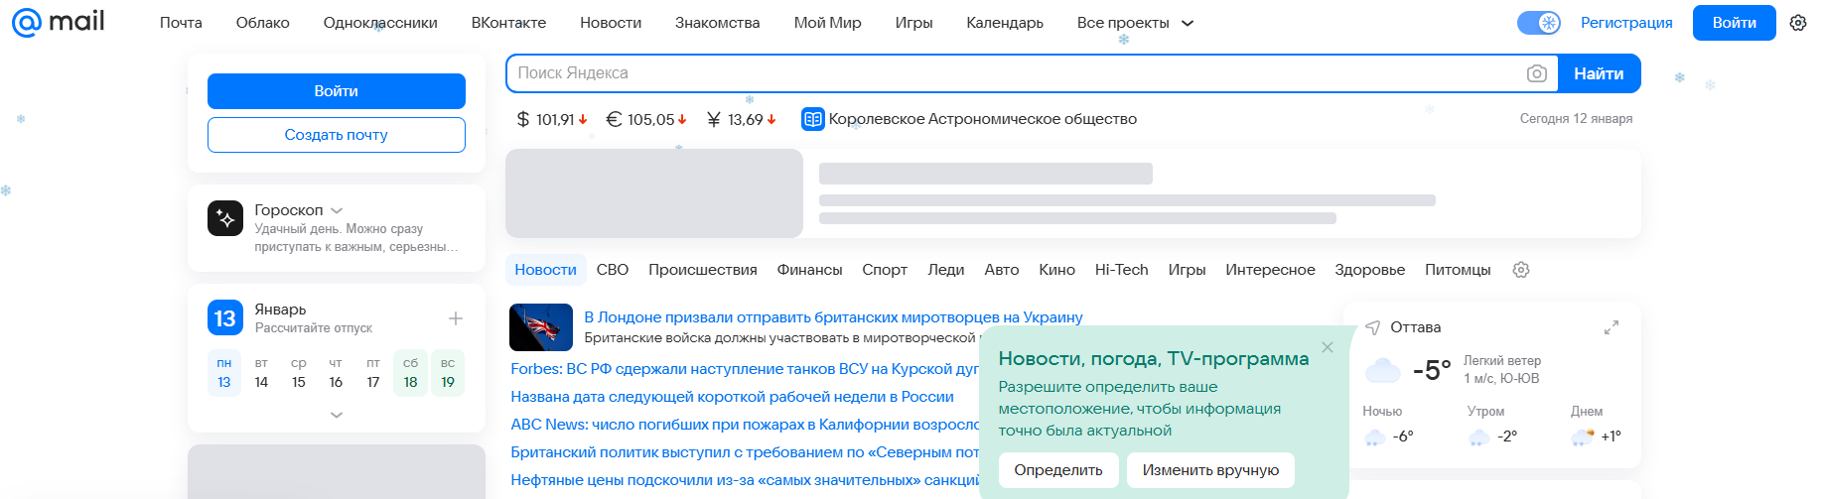Open the Forbes Курской headline
The height and width of the screenshot is (499, 1823).
pyautogui.click(x=745, y=369)
